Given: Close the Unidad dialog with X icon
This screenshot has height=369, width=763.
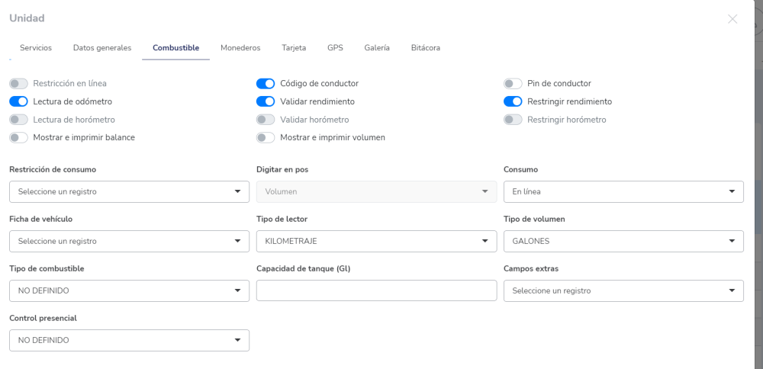Looking at the screenshot, I should (732, 19).
